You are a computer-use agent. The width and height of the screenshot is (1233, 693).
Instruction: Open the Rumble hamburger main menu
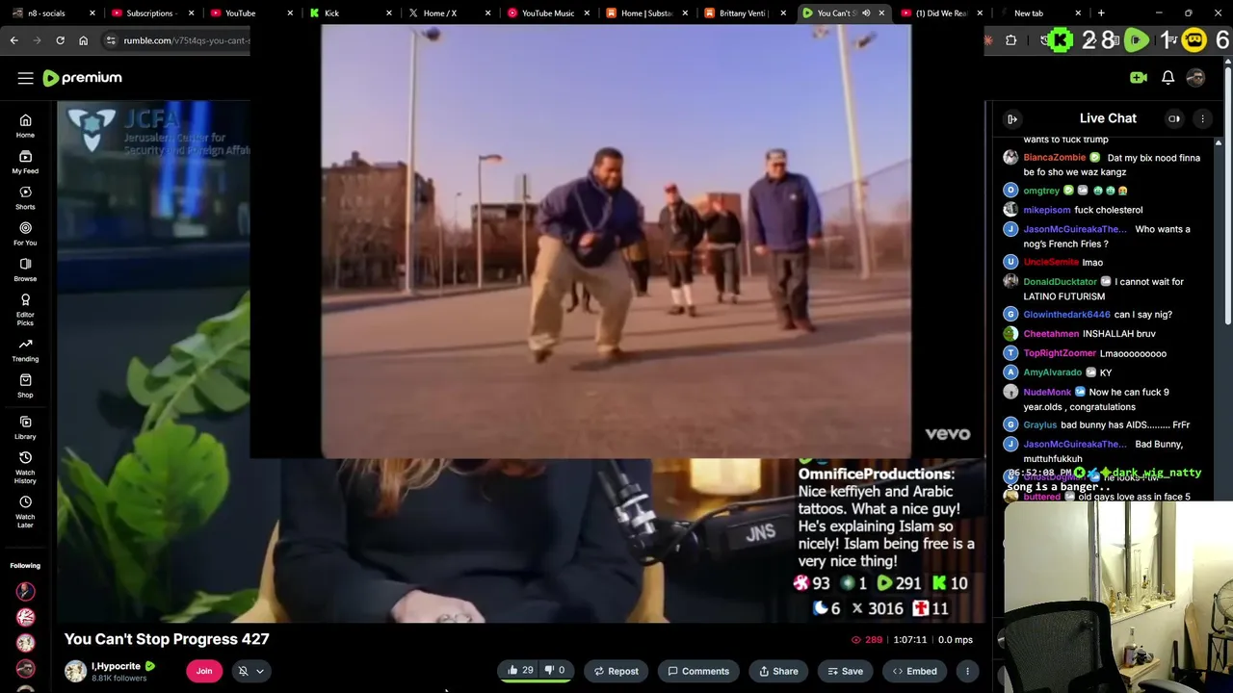26,78
